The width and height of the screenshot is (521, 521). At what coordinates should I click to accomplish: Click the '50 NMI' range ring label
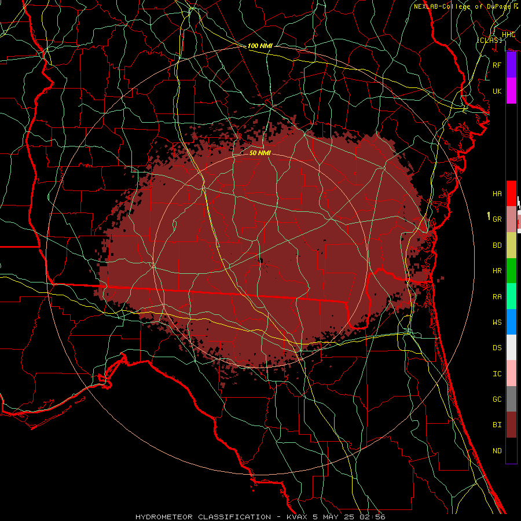click(260, 153)
